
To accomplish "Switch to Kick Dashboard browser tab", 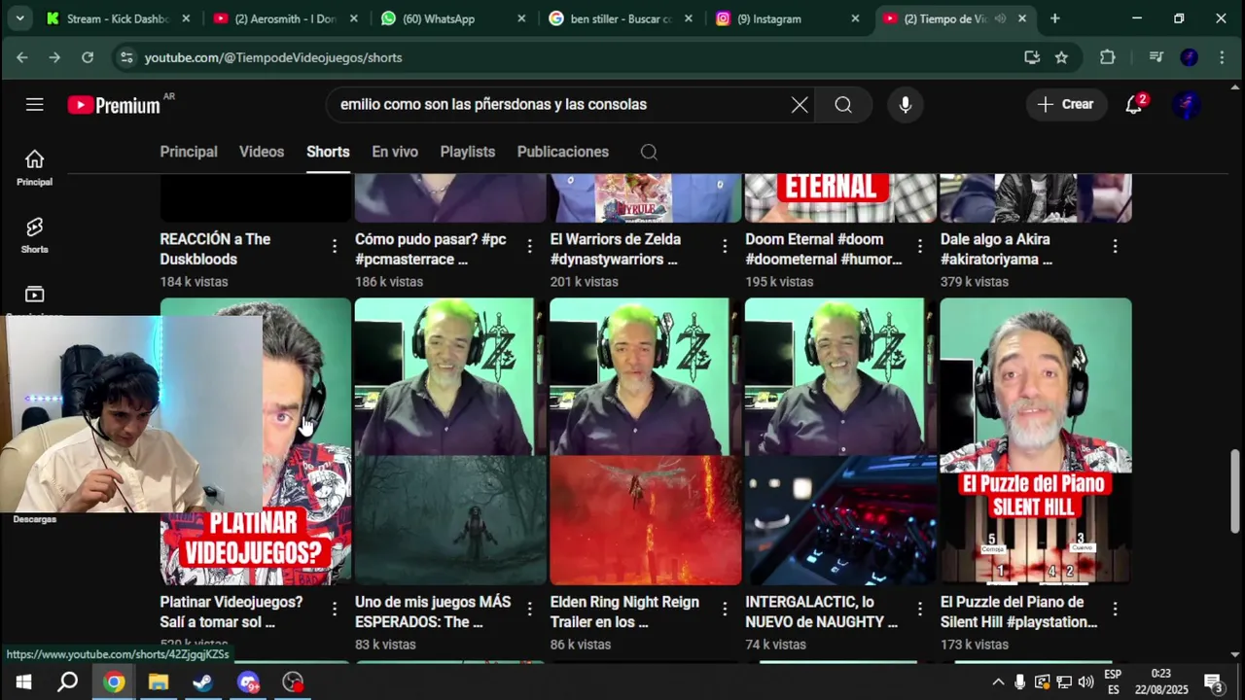I will tap(118, 18).
